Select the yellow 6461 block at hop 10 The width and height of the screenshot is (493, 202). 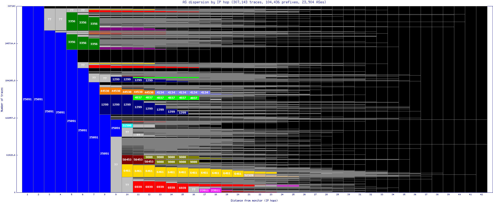pyautogui.click(x=127, y=171)
